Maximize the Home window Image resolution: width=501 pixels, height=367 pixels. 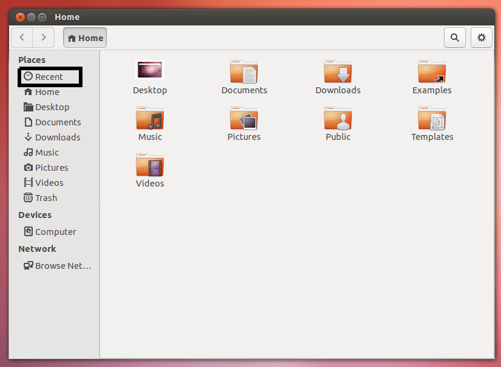point(42,17)
